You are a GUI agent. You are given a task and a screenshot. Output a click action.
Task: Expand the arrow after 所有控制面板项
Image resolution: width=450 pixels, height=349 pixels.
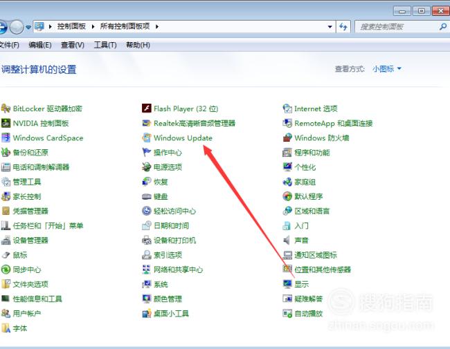point(157,27)
